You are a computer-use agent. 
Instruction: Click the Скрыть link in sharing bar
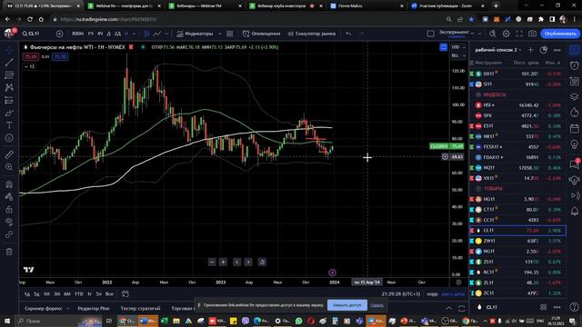click(x=376, y=305)
